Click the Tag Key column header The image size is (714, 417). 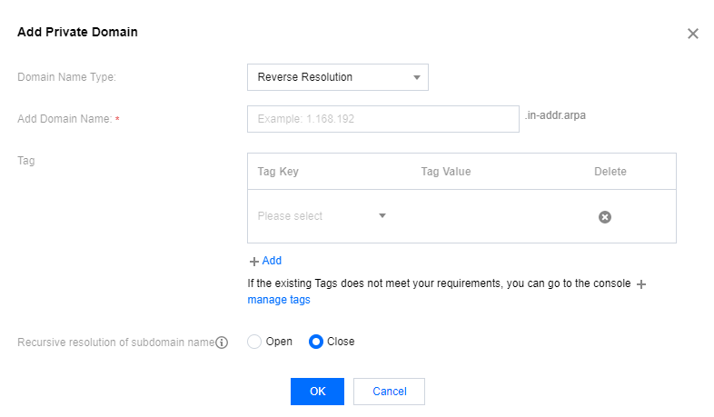click(x=278, y=172)
